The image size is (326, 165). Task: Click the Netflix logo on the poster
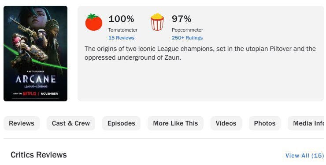(30, 93)
